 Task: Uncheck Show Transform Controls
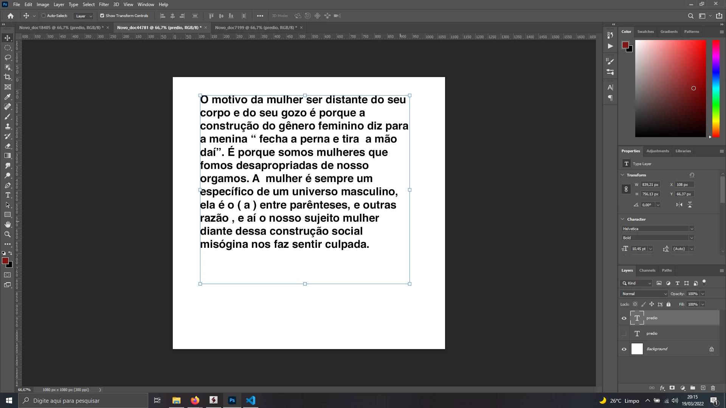pos(102,16)
